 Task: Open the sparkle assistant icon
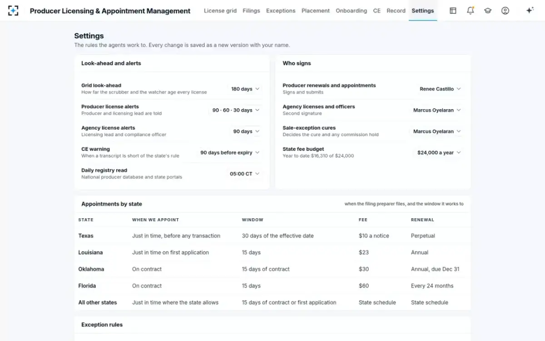point(530,10)
